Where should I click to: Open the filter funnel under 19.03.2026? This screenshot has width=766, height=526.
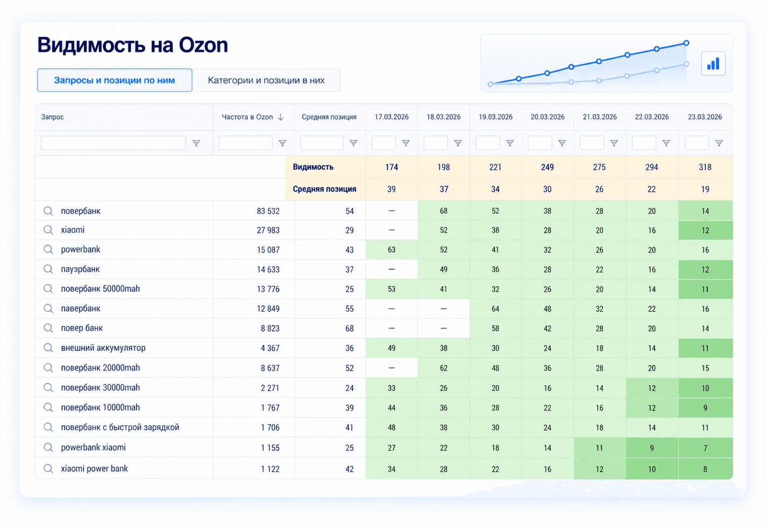[x=510, y=143]
